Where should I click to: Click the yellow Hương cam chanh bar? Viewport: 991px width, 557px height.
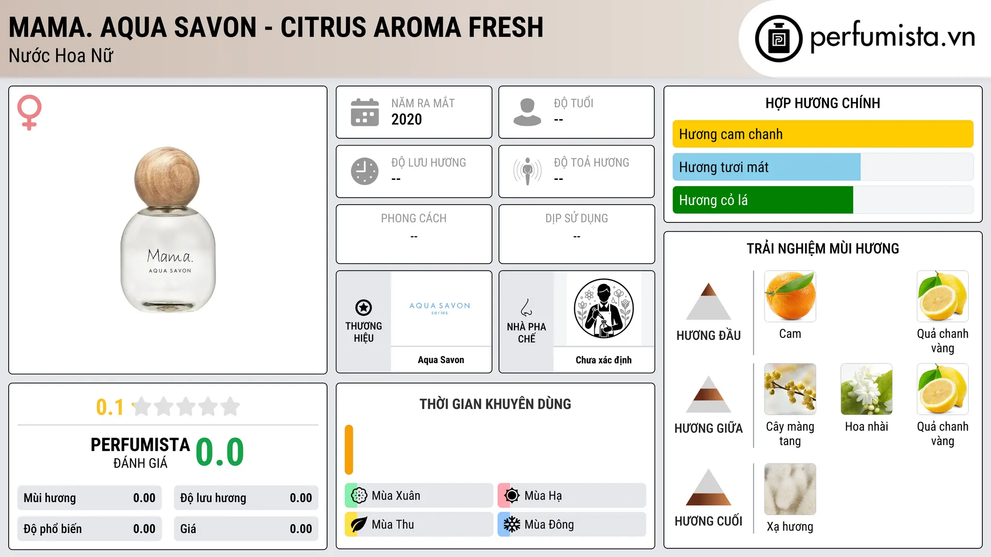823,134
